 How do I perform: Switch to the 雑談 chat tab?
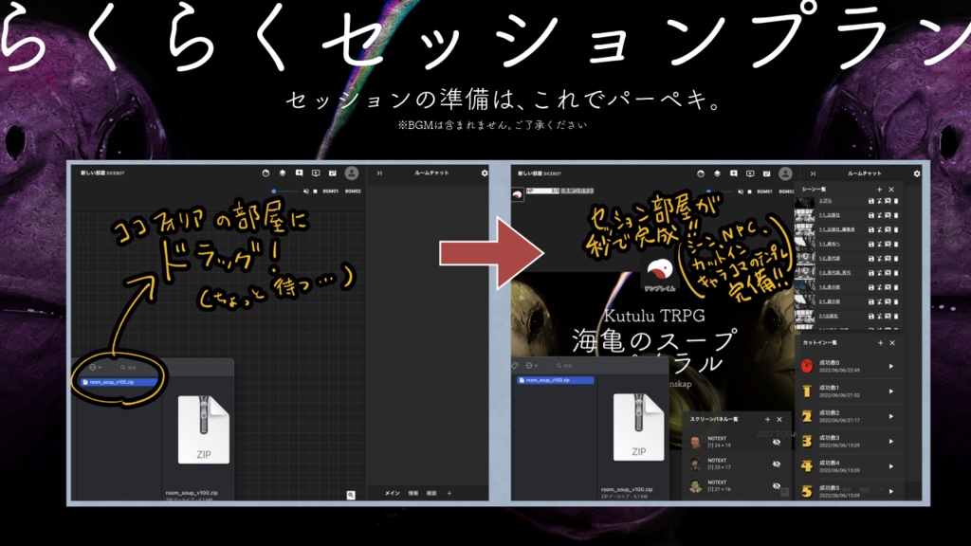431,493
